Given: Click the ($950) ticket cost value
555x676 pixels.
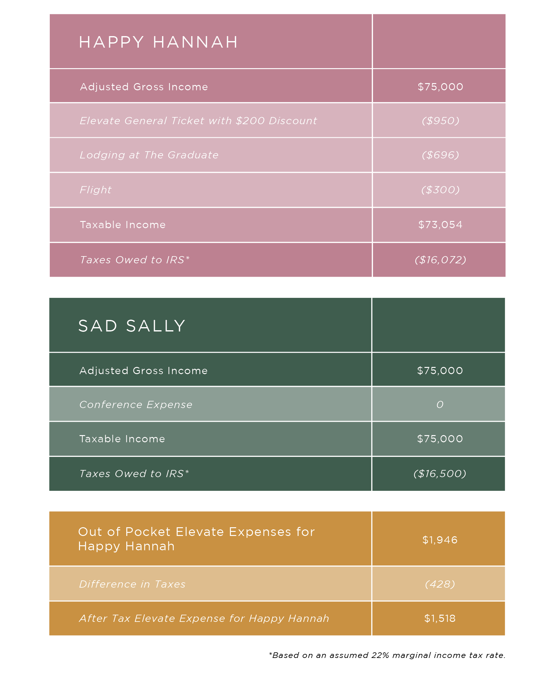Looking at the screenshot, I should 440,120.
